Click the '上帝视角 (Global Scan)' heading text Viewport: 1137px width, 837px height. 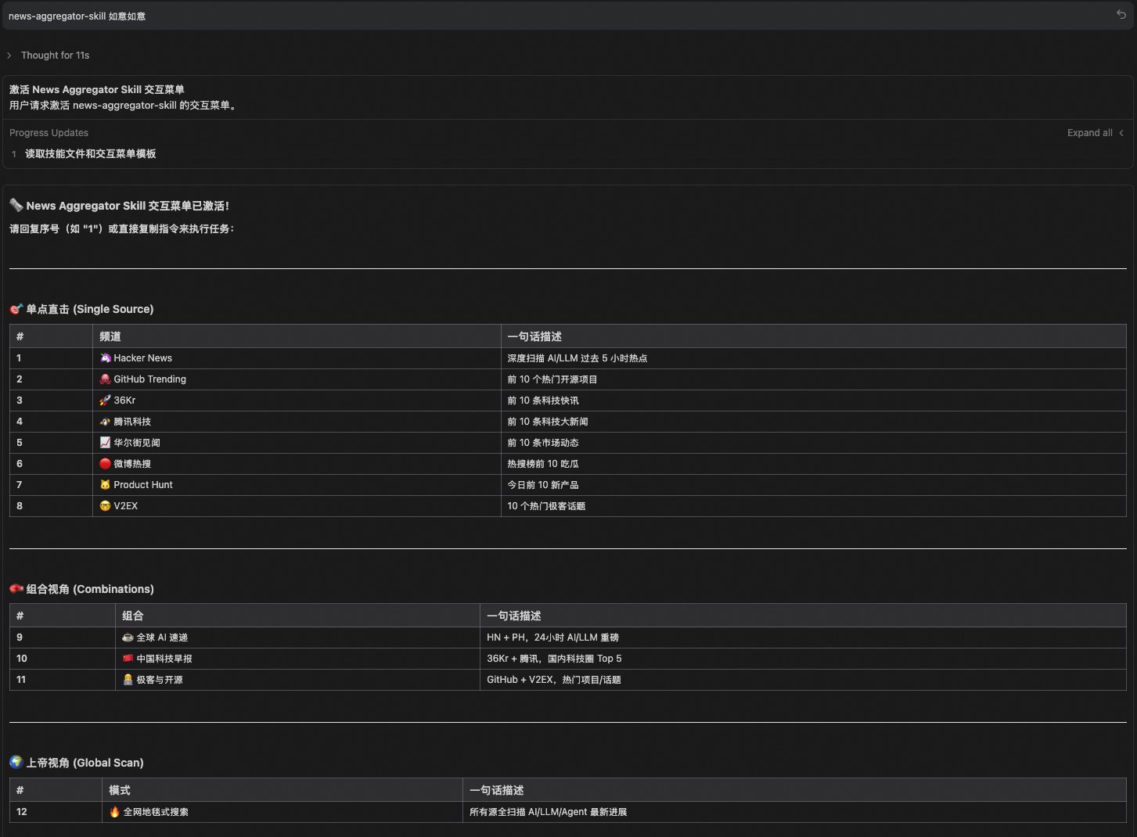pyautogui.click(x=85, y=763)
